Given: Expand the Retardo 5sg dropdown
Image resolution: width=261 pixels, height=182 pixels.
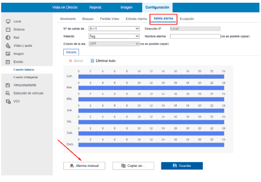Looking at the screenshot, I should click(114, 36).
